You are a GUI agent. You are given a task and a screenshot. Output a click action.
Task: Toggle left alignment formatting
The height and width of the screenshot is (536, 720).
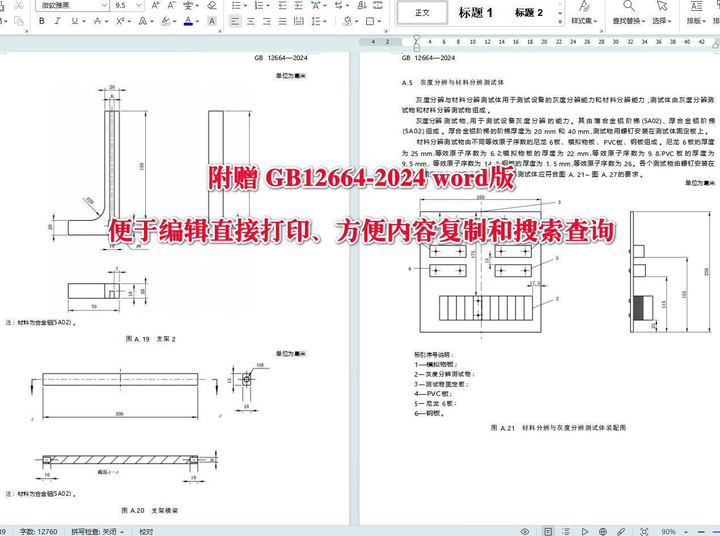[x=235, y=21]
